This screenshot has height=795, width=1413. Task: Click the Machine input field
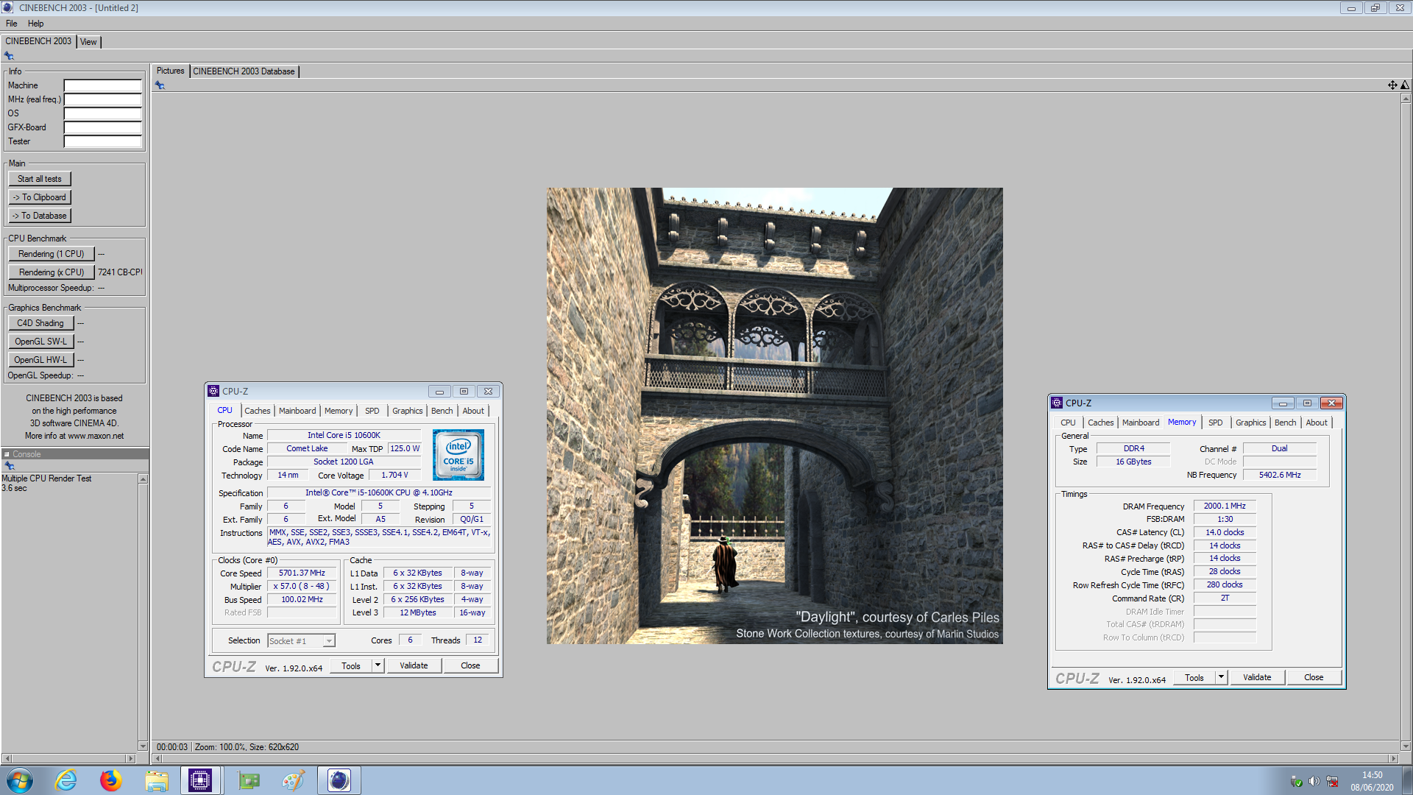click(x=102, y=85)
